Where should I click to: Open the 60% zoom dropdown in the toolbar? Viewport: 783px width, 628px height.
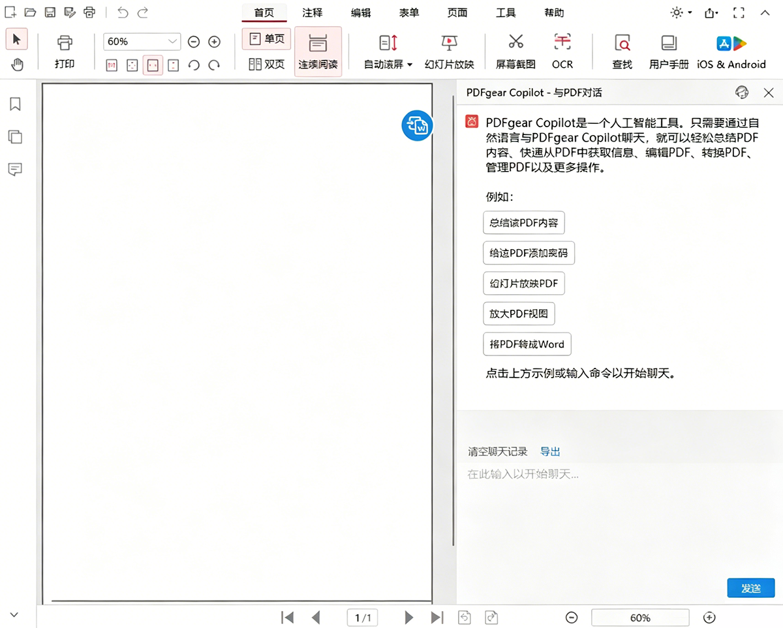pos(142,42)
